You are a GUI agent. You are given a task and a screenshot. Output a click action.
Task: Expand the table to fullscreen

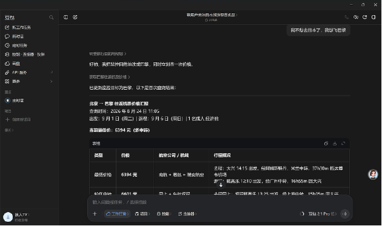click(x=343, y=144)
